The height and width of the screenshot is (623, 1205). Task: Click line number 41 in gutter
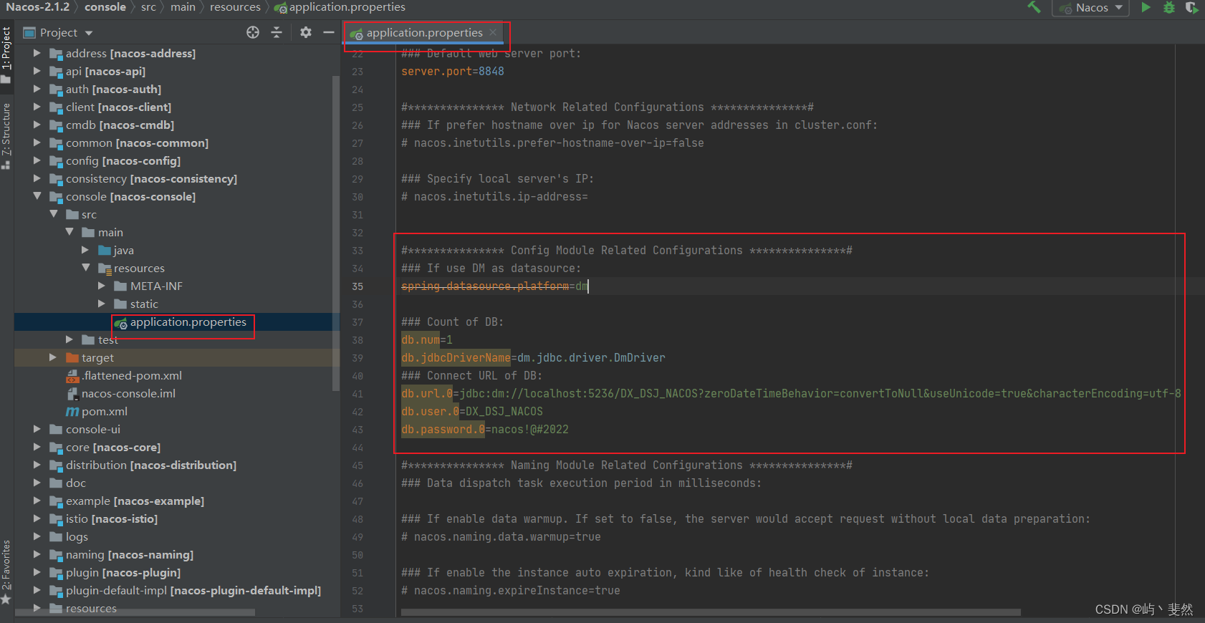point(357,393)
